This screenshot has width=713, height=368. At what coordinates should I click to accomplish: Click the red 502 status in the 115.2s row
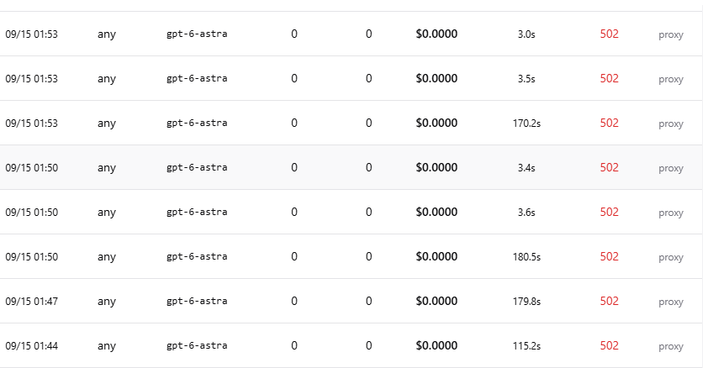tap(609, 345)
